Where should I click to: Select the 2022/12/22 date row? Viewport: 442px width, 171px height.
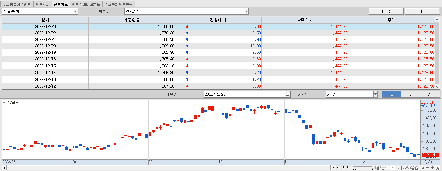click(218, 33)
